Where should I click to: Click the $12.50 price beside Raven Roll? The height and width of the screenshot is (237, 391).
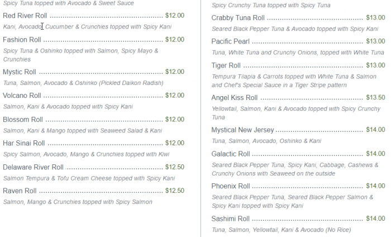point(175,191)
